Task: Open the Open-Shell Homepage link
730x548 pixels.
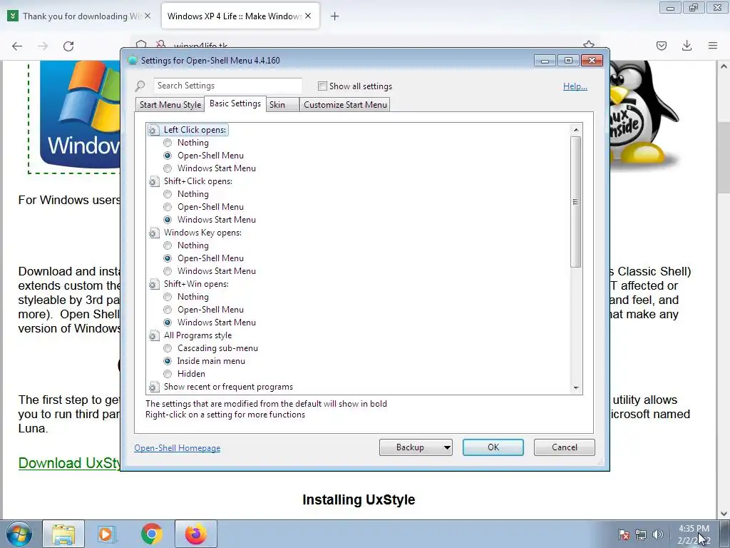Action: pyautogui.click(x=178, y=448)
